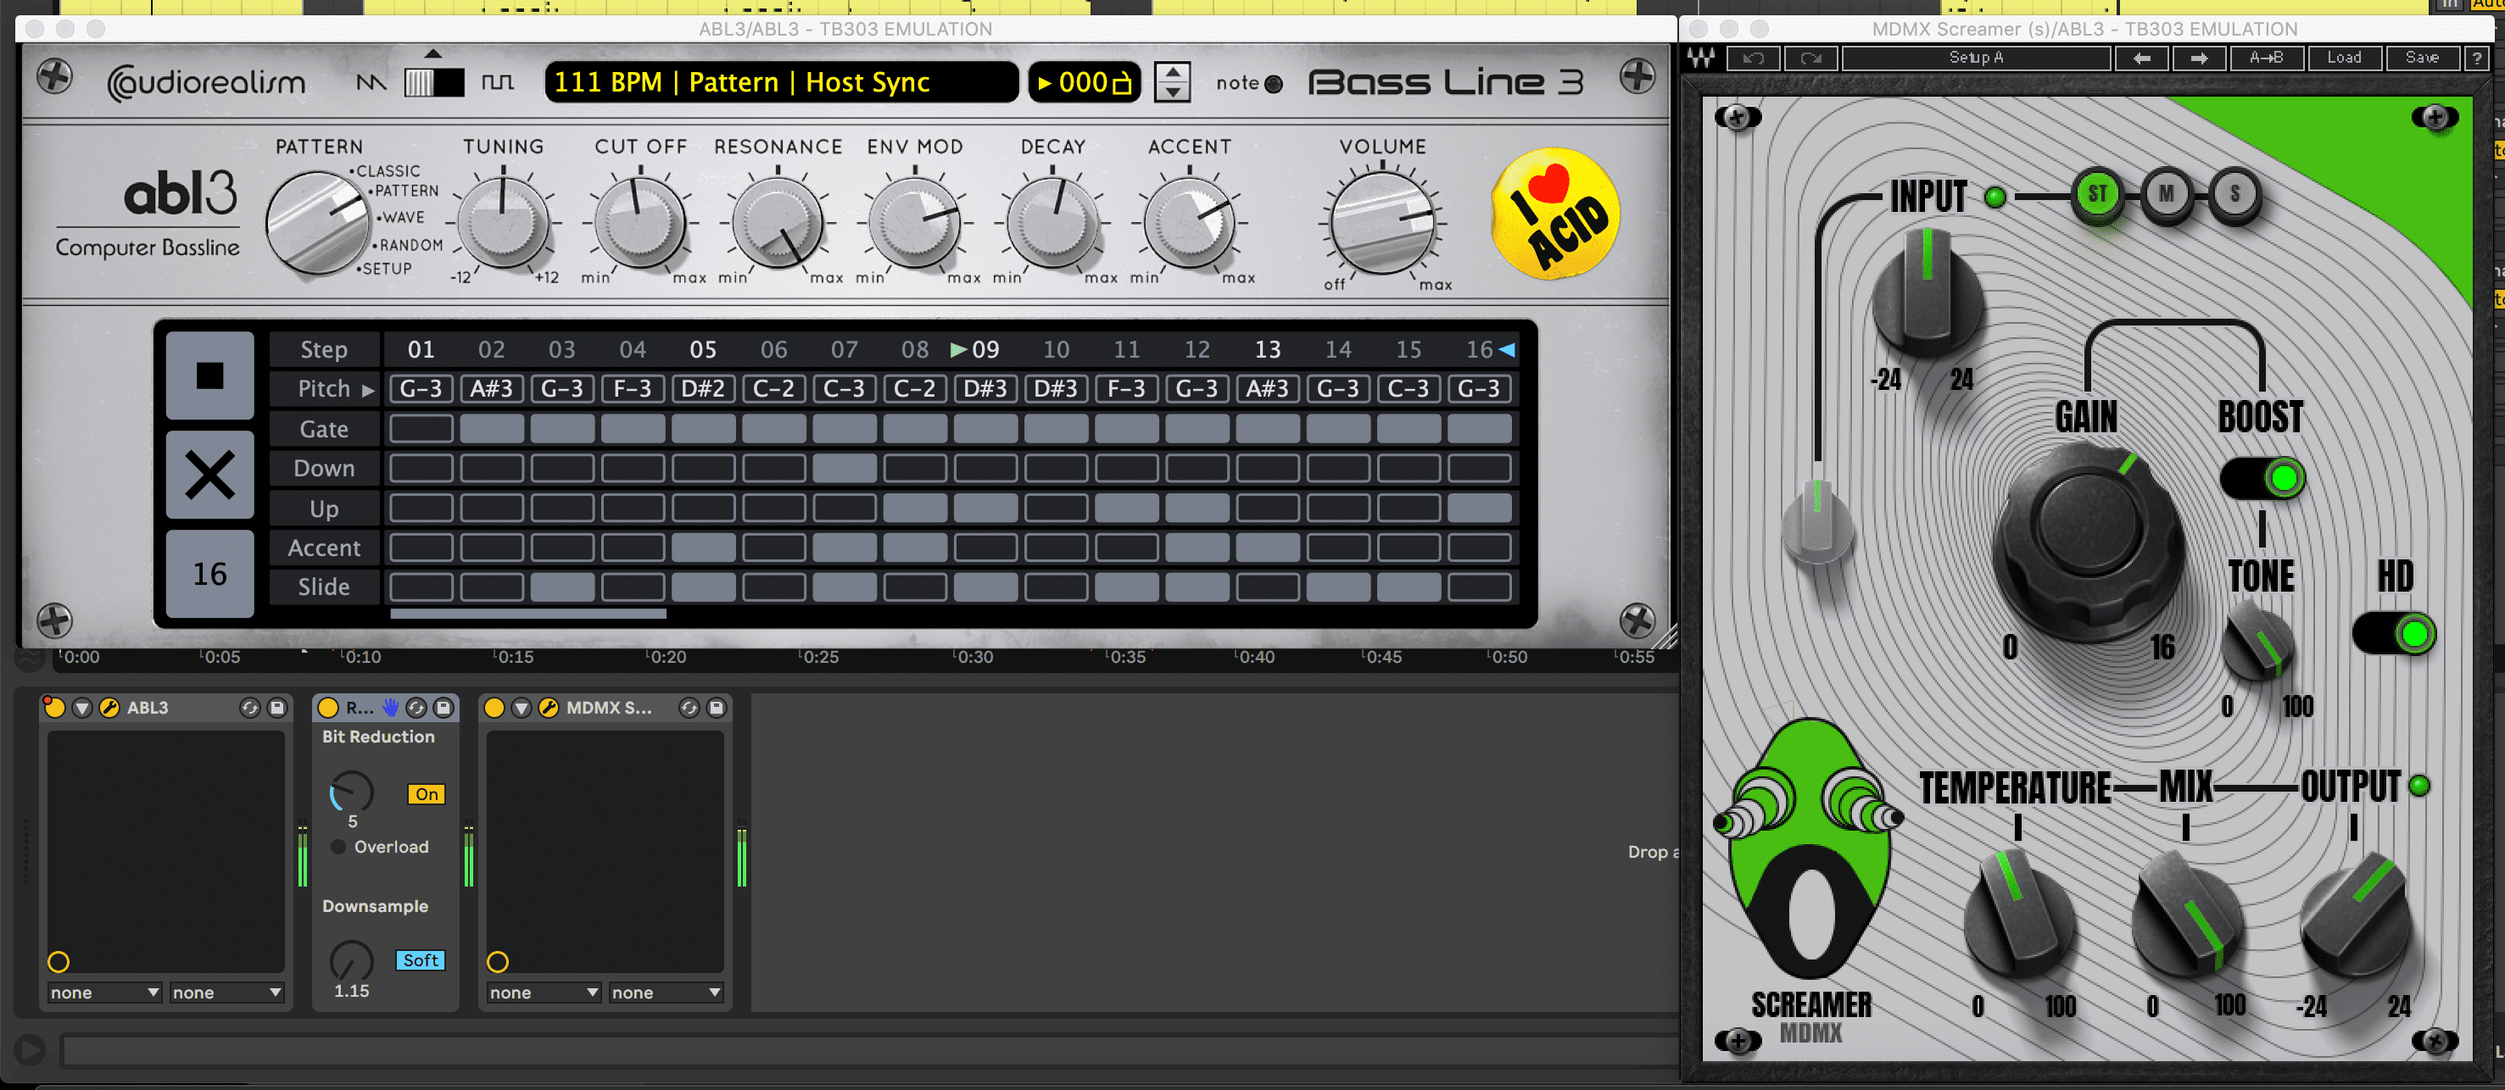Click Load in Screamer toolbar
The height and width of the screenshot is (1090, 2505).
coord(2344,58)
